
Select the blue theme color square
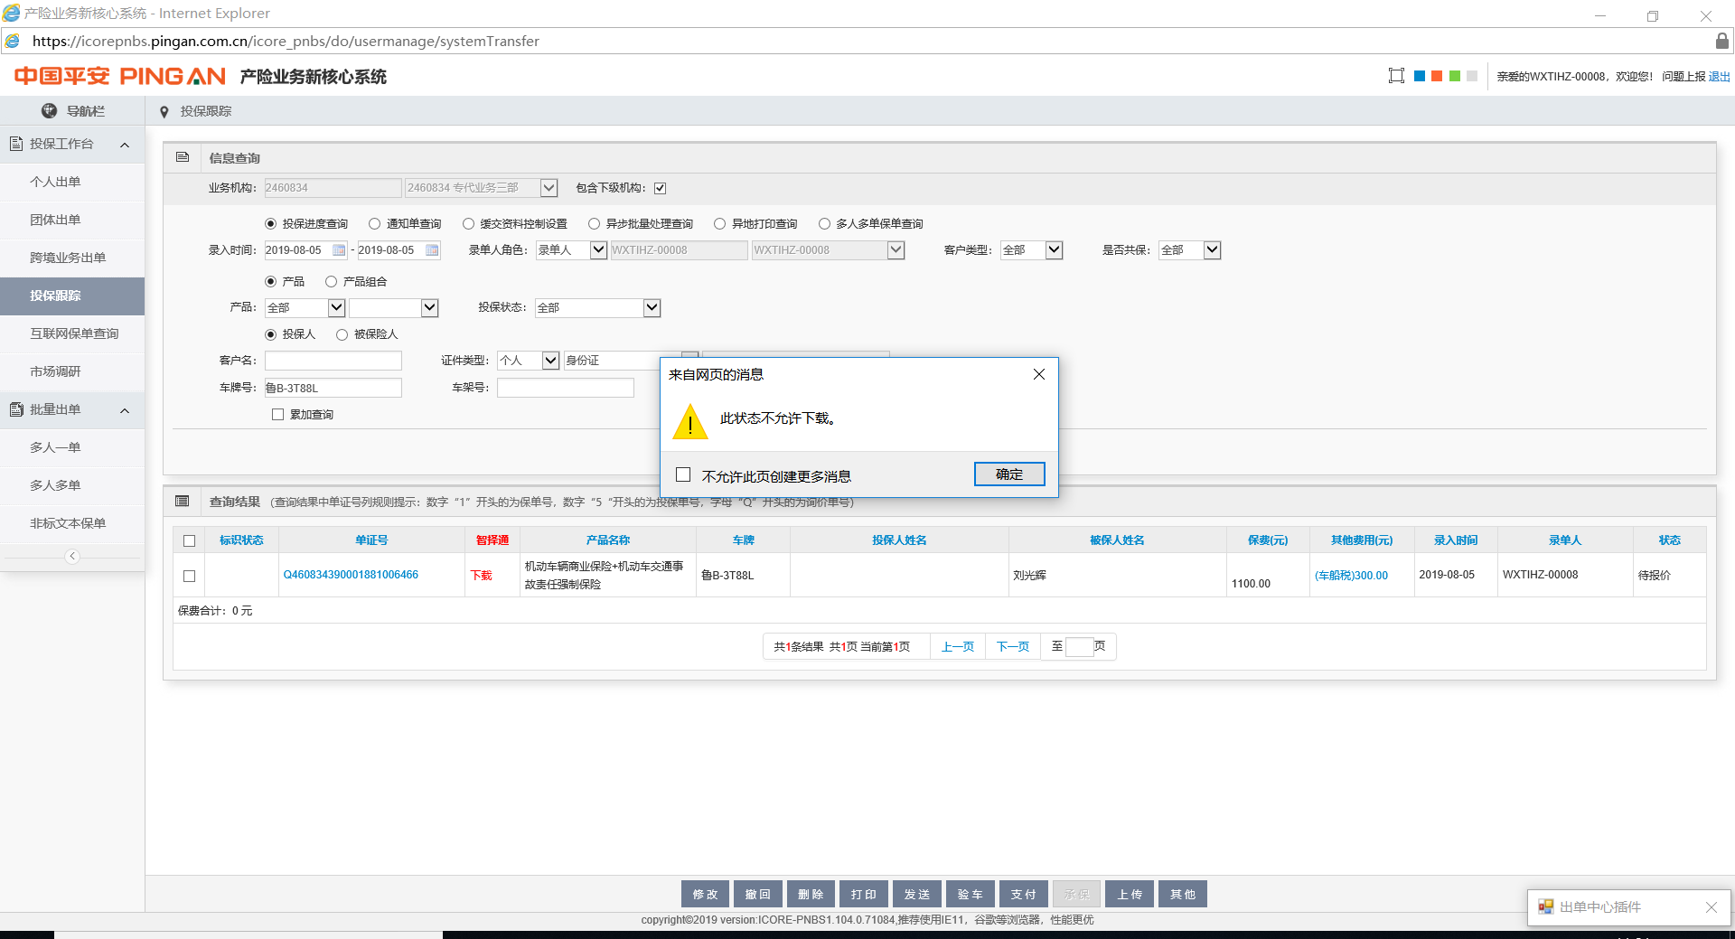(1420, 76)
